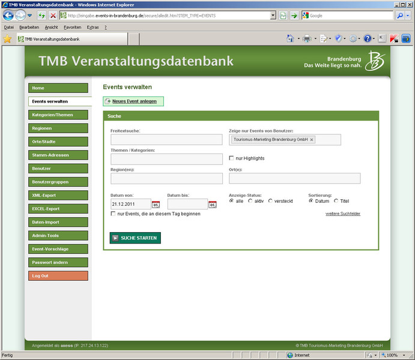Image resolution: width=415 pixels, height=360 pixels.
Task: Open Kategorien/Themen from the sidebar
Action: 58,115
